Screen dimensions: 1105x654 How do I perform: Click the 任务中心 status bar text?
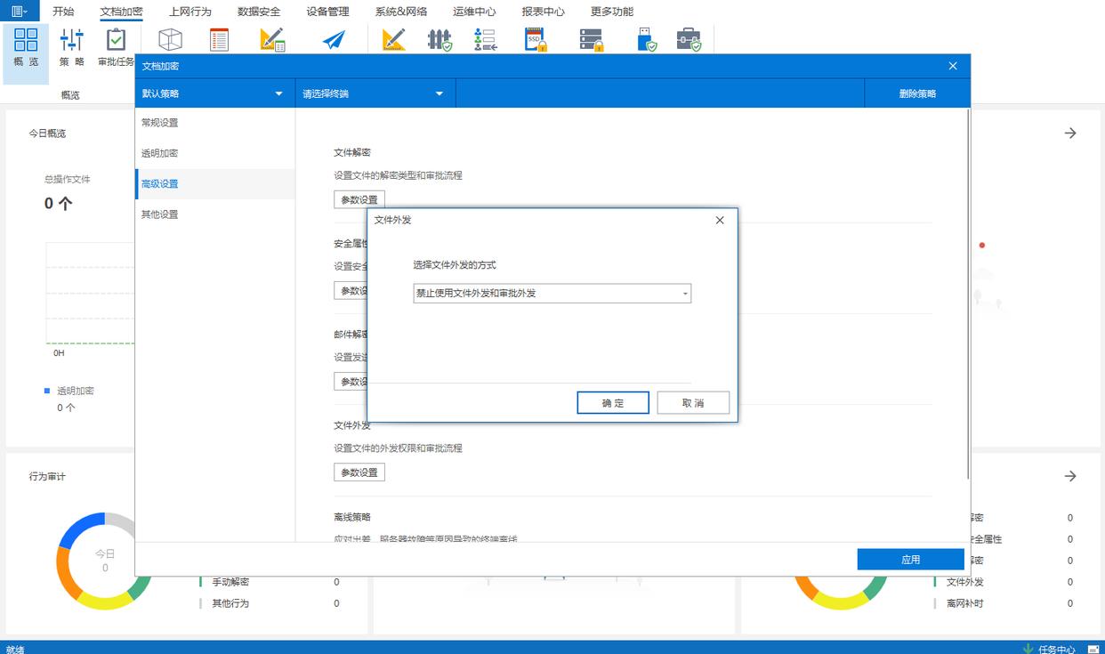tap(1057, 649)
